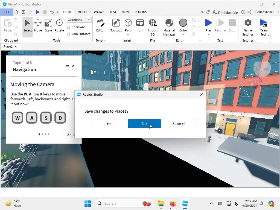Click the lock tool icon
Image resolution: width=280 pixels, height=210 pixels.
click(x=193, y=27)
